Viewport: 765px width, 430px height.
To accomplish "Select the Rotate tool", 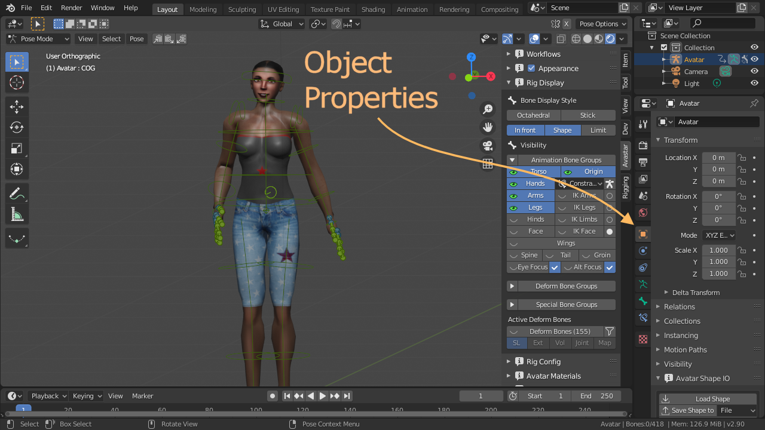I will pyautogui.click(x=17, y=127).
